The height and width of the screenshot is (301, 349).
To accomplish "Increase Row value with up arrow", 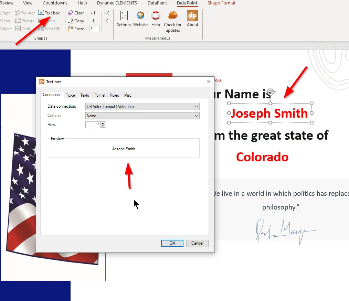I will 103,123.
